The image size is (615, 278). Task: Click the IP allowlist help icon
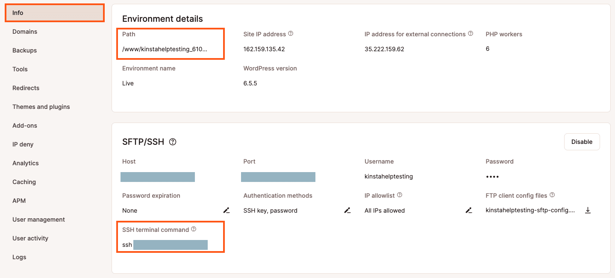click(399, 195)
